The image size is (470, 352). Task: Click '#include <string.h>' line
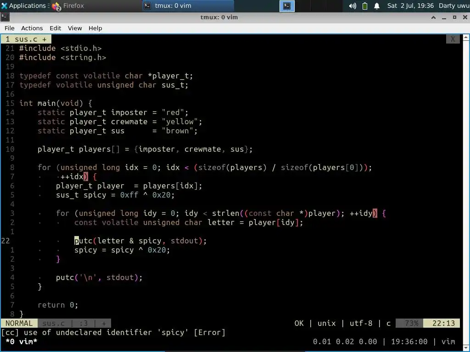pyautogui.click(x=62, y=57)
